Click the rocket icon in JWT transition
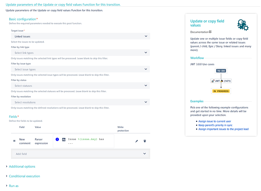Viewport: 261px width, 191px height. click(x=213, y=81)
